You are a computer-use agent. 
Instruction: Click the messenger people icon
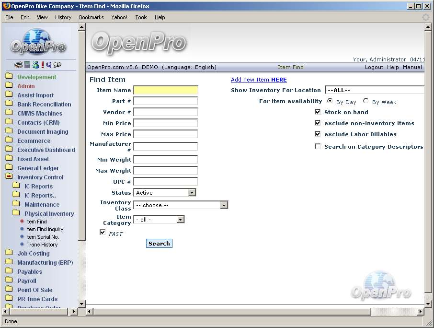click(x=35, y=65)
